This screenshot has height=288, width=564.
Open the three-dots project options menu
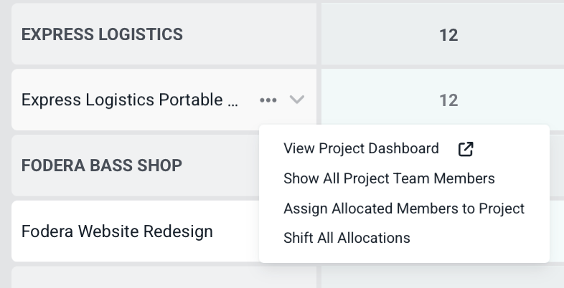(x=268, y=100)
